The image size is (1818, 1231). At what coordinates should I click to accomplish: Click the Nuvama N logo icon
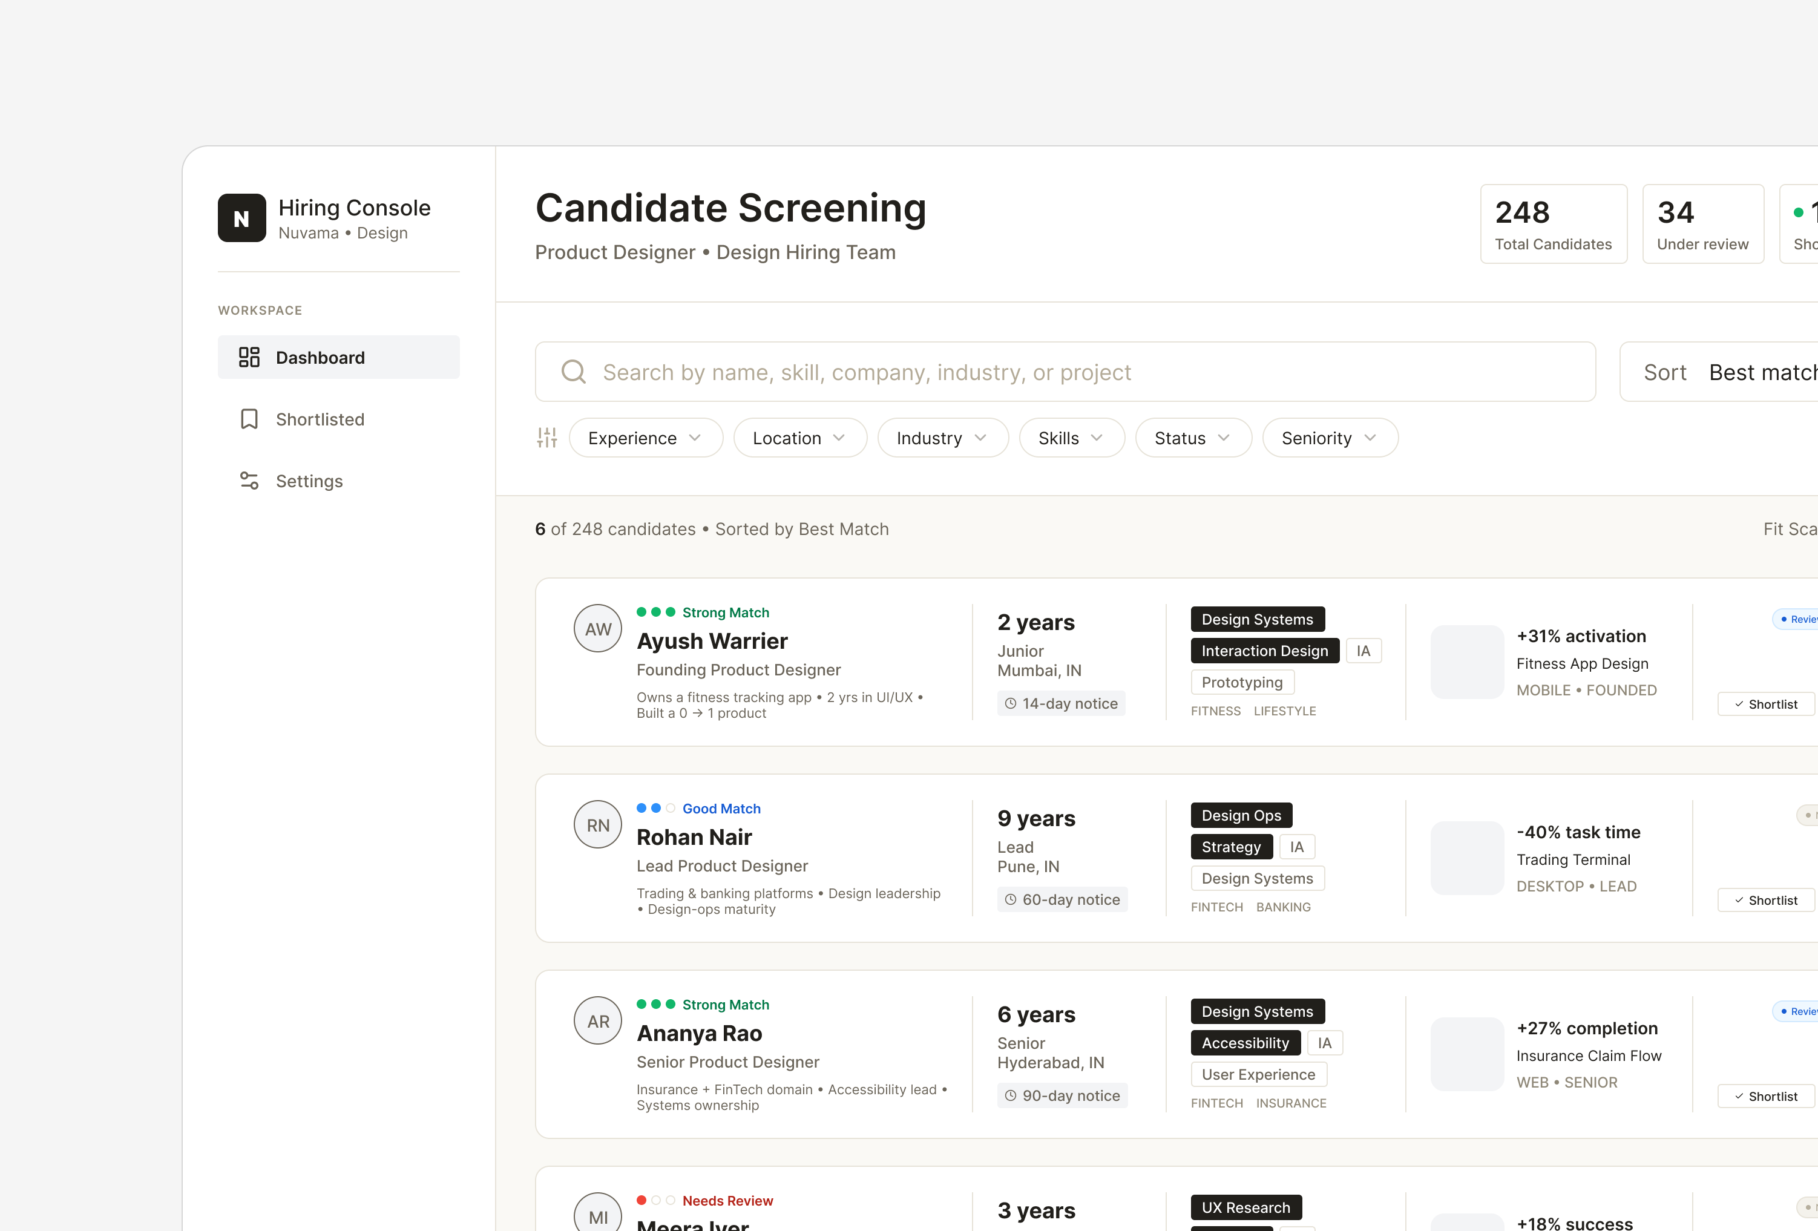(x=241, y=218)
